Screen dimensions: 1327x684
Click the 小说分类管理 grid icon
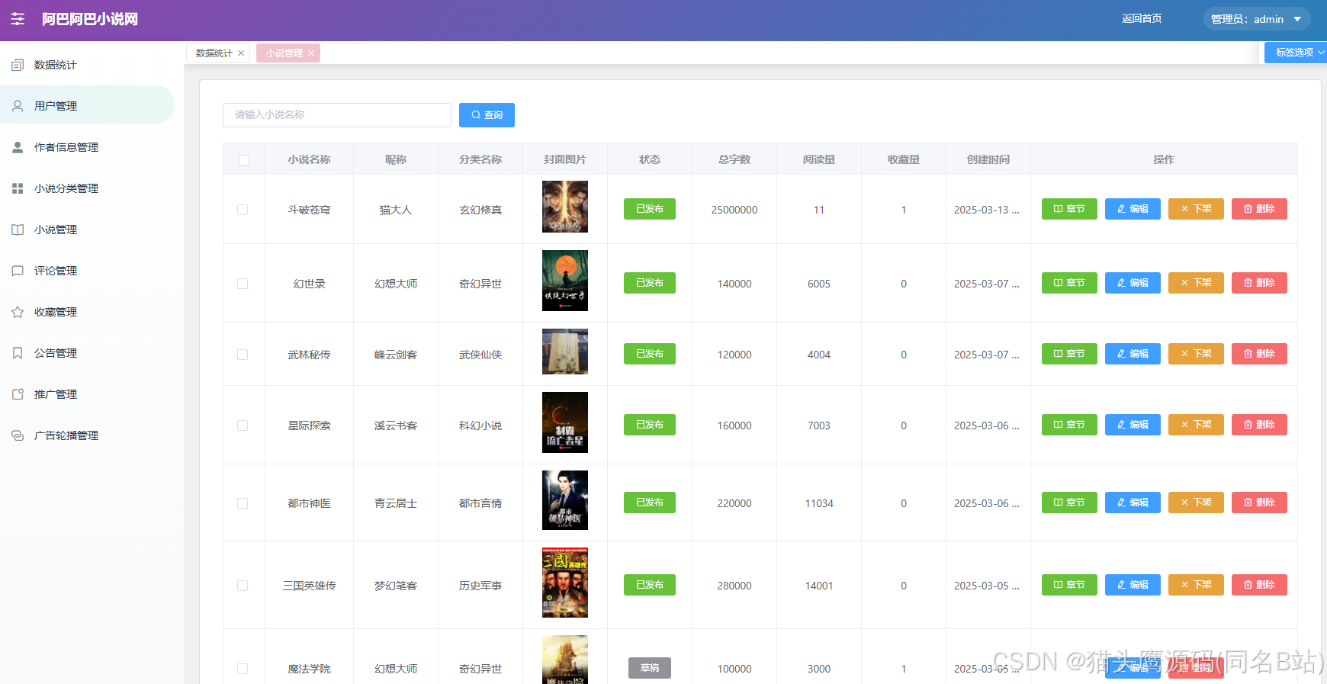(18, 188)
